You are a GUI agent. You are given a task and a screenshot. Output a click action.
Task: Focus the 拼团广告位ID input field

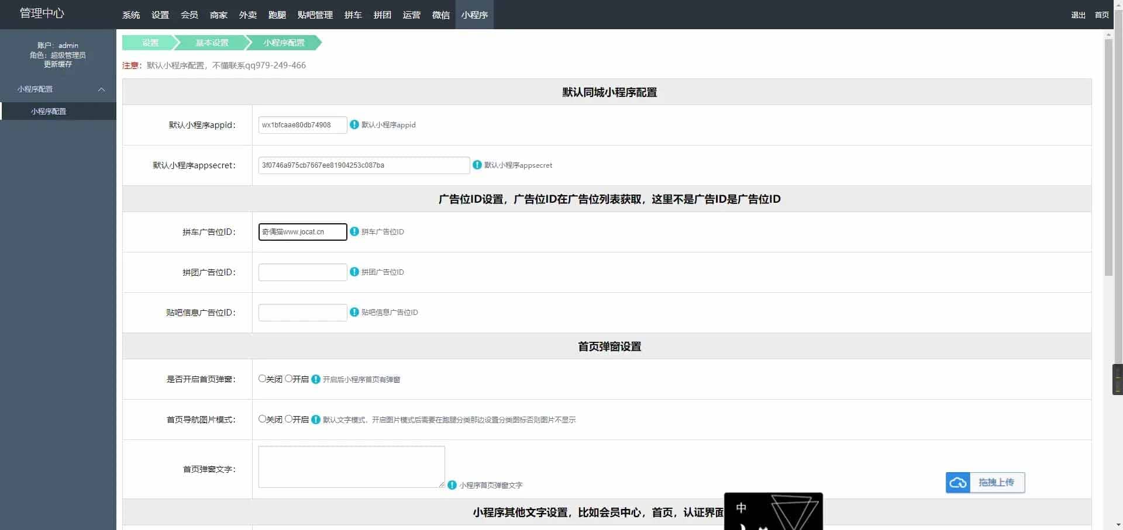(x=302, y=272)
